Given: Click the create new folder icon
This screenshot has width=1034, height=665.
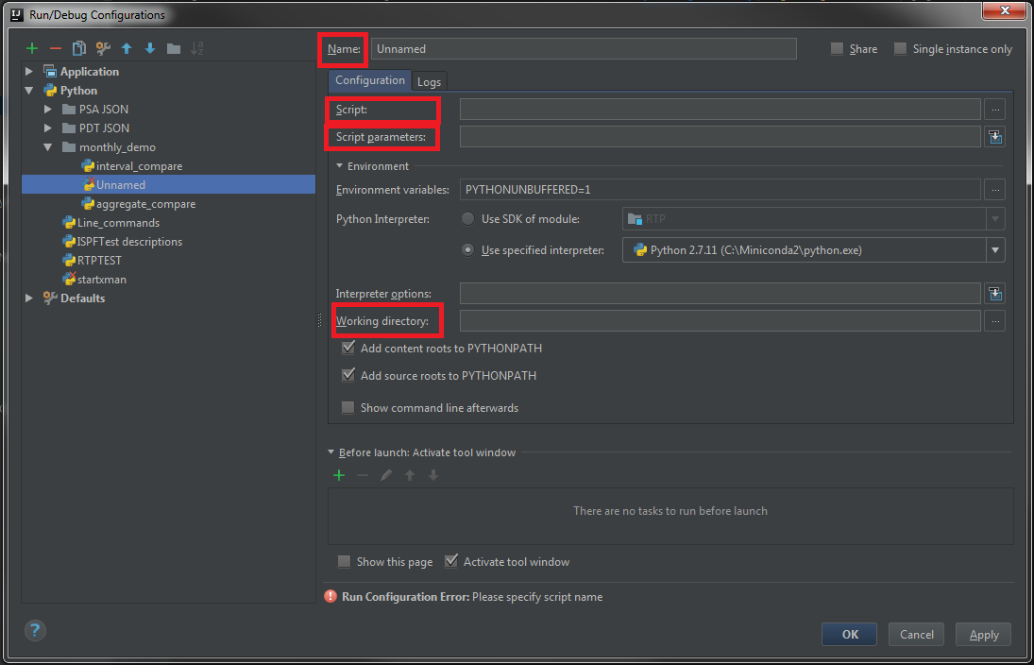Looking at the screenshot, I should (174, 49).
